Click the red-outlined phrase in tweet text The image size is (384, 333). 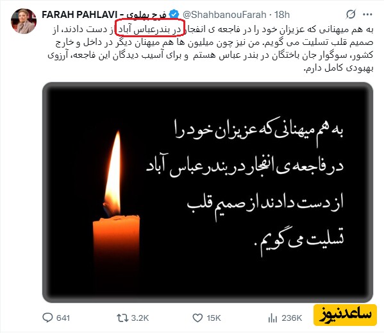149,30
